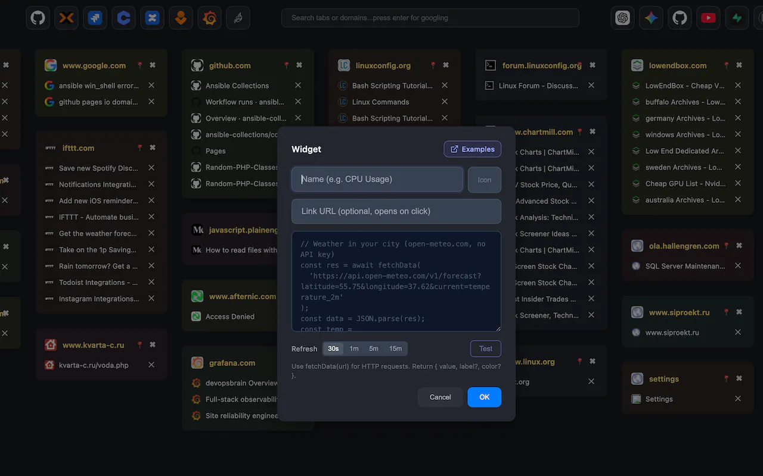Image resolution: width=763 pixels, height=476 pixels.
Task: Open the Proxmox shortcut in top bar
Action: click(66, 18)
